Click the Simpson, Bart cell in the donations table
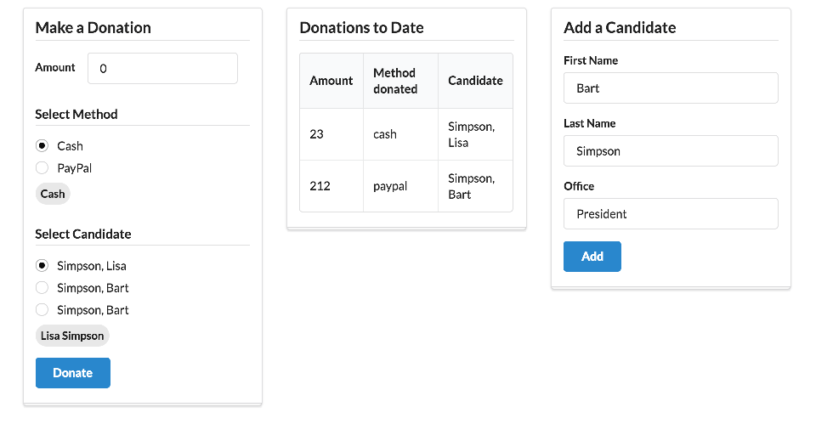 tap(471, 186)
